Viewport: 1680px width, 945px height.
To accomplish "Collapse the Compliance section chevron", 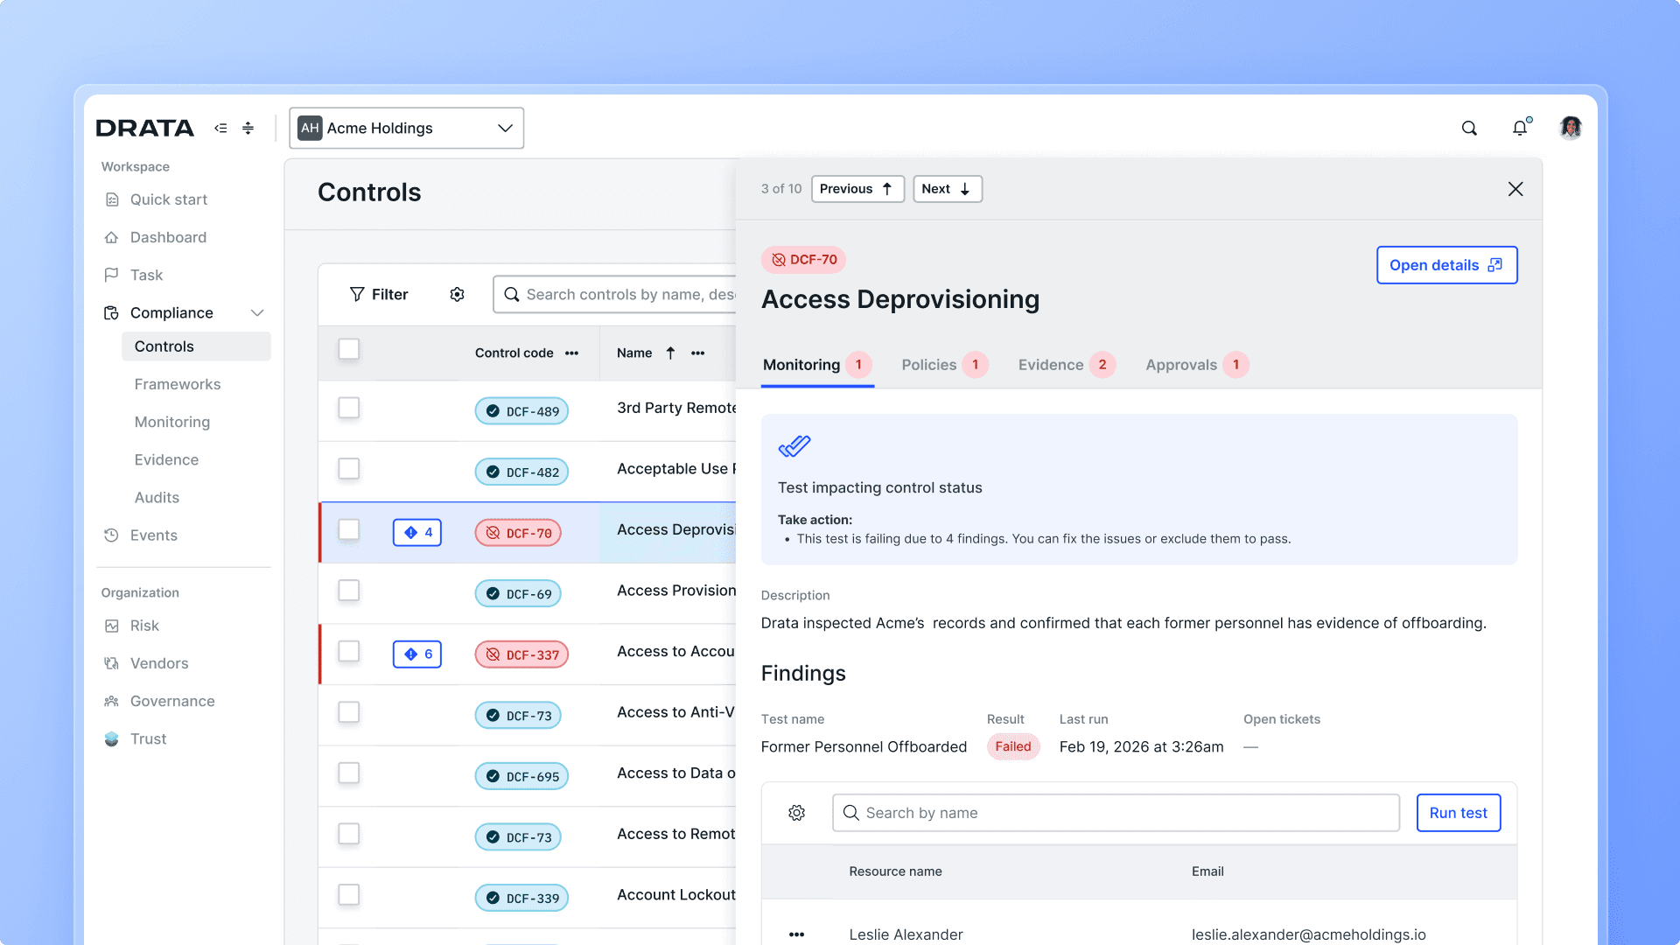I will point(257,312).
